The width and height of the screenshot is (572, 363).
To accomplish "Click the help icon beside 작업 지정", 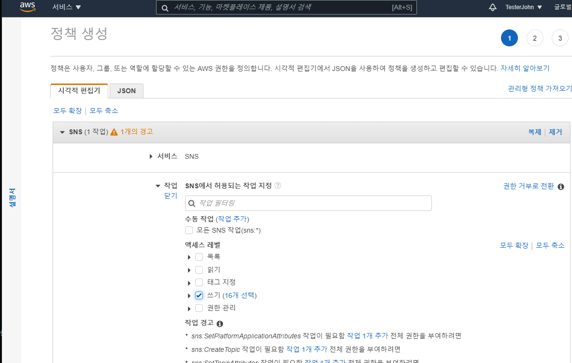I will (x=278, y=185).
